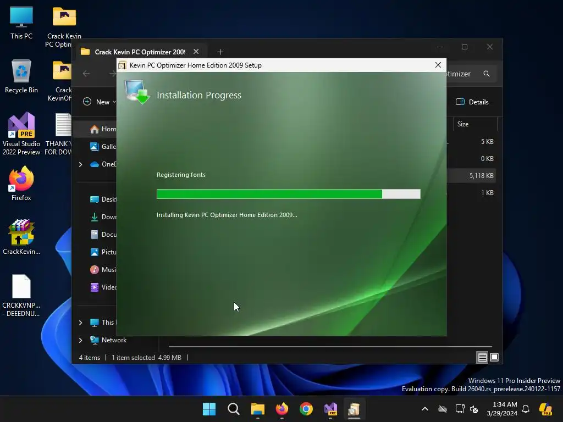The height and width of the screenshot is (422, 563).
Task: Select the Crack Kevin PC Optimizer desktop folder
Action: [x=64, y=27]
